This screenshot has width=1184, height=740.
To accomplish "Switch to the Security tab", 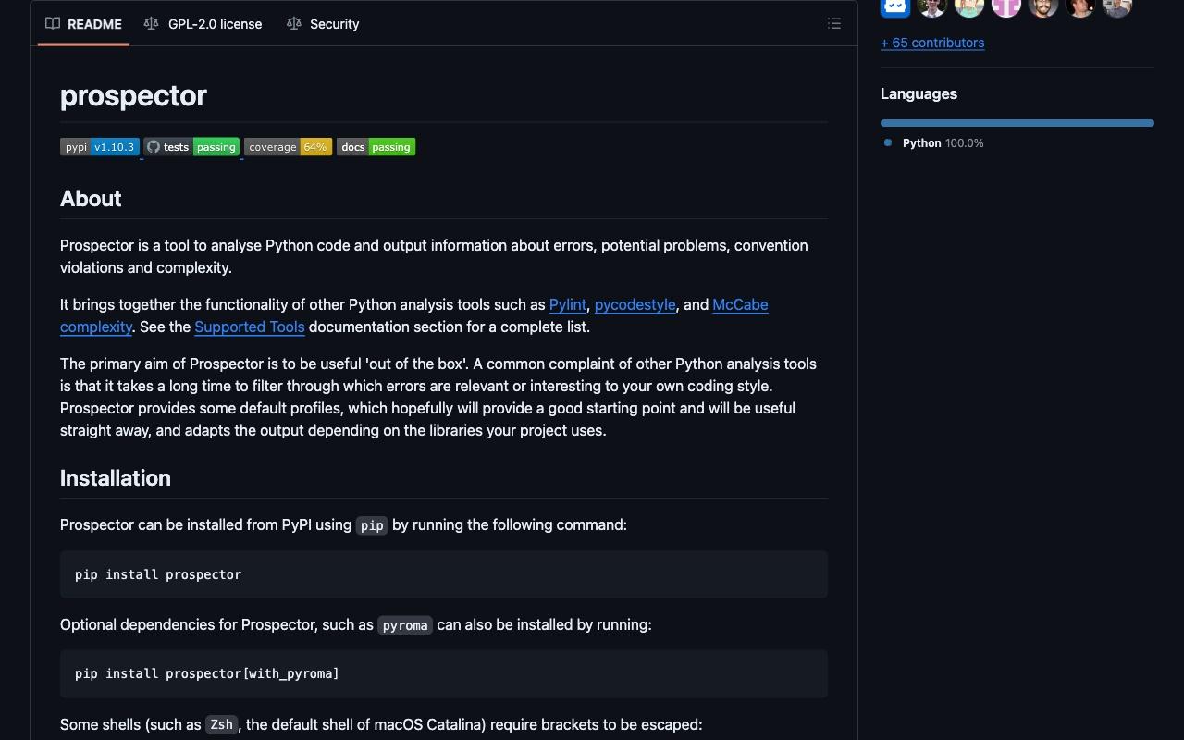I will [323, 24].
